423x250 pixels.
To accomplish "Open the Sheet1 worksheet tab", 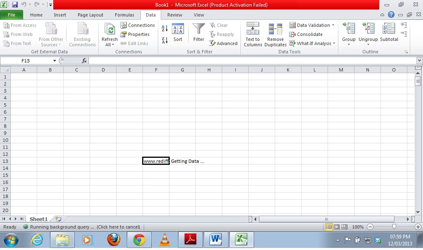I will 38,219.
